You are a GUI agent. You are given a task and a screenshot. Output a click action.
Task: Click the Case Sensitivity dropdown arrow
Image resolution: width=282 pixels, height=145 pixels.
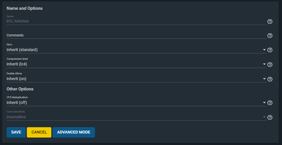point(264,117)
